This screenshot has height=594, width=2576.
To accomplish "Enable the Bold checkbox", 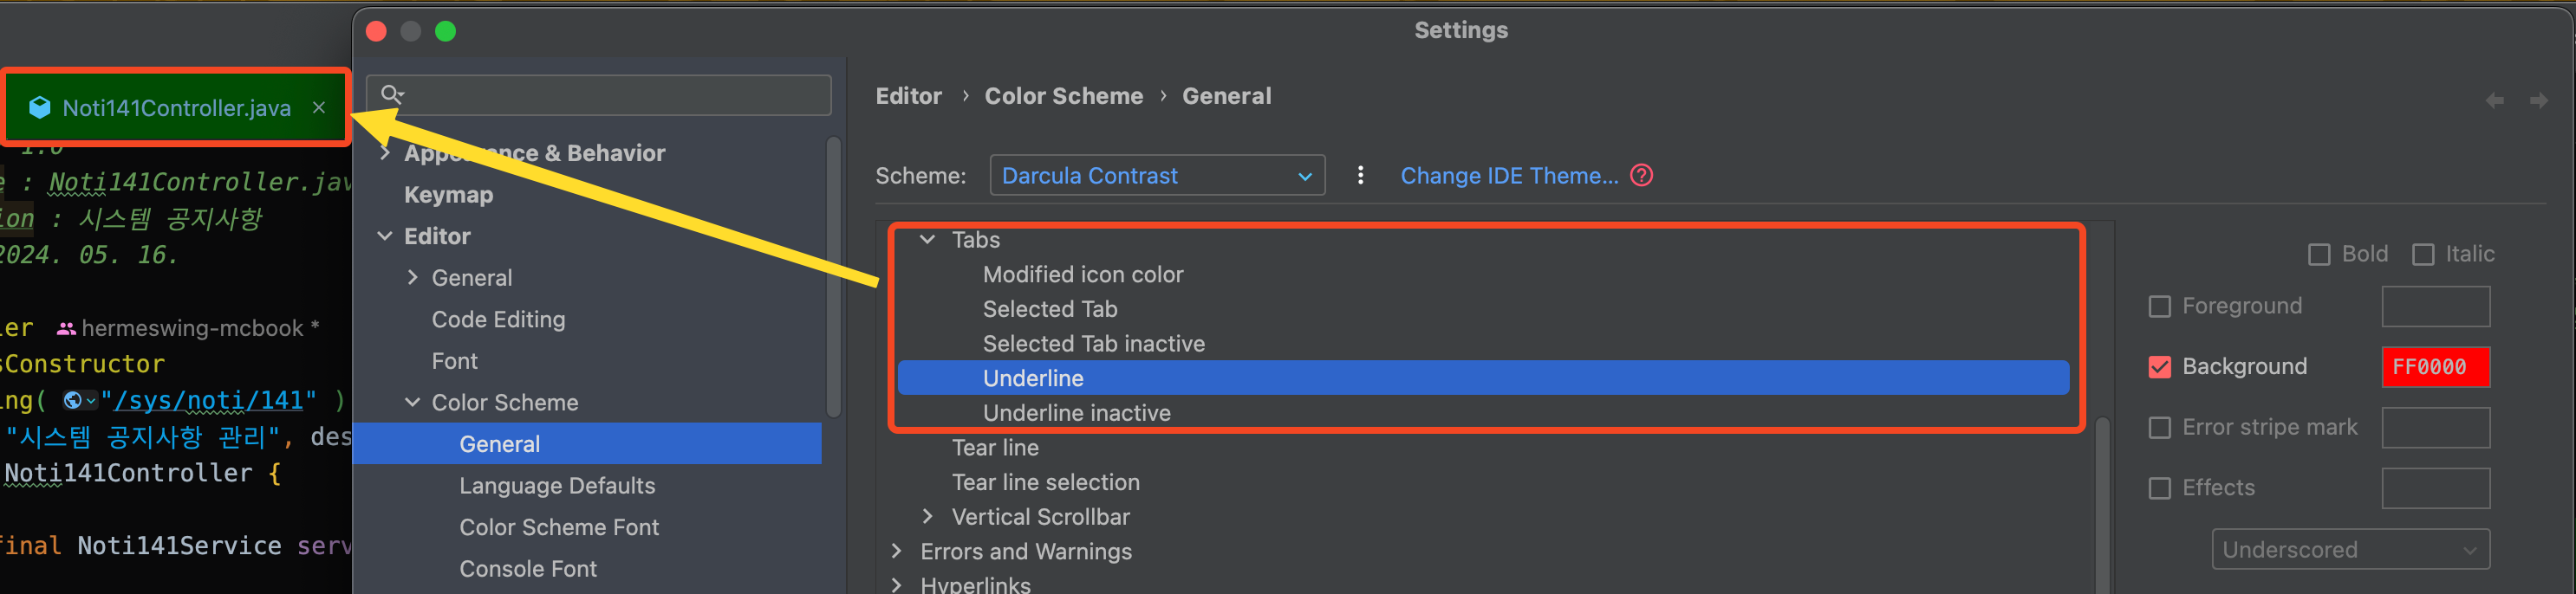I will (x=2319, y=255).
